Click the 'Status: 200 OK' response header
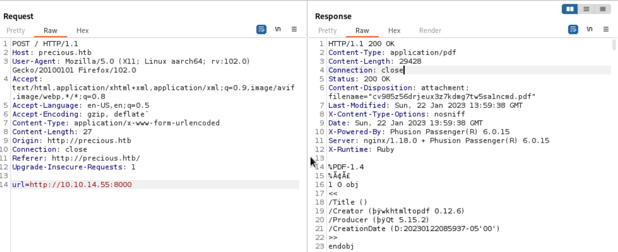Viewport: 618px width, 252px height. click(x=359, y=79)
